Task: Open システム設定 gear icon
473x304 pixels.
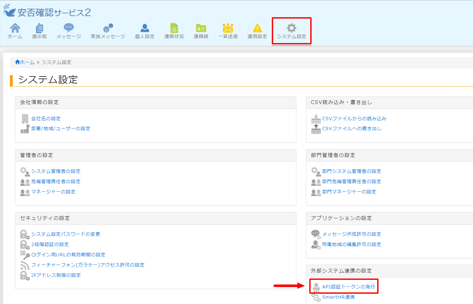Action: (x=291, y=28)
